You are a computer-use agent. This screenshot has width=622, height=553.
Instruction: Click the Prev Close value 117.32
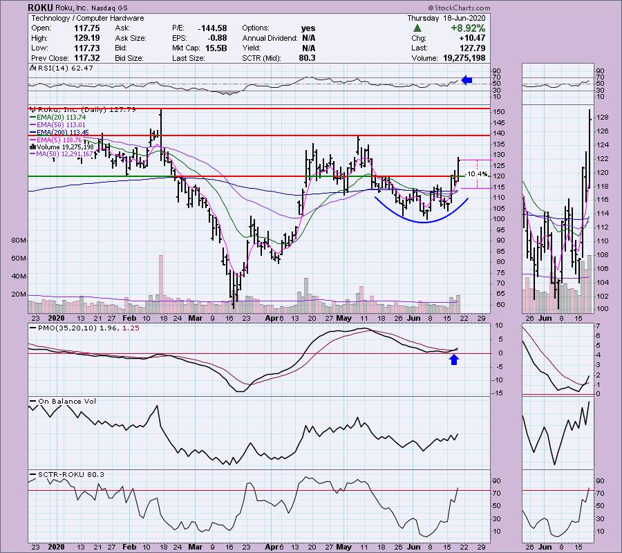87,58
